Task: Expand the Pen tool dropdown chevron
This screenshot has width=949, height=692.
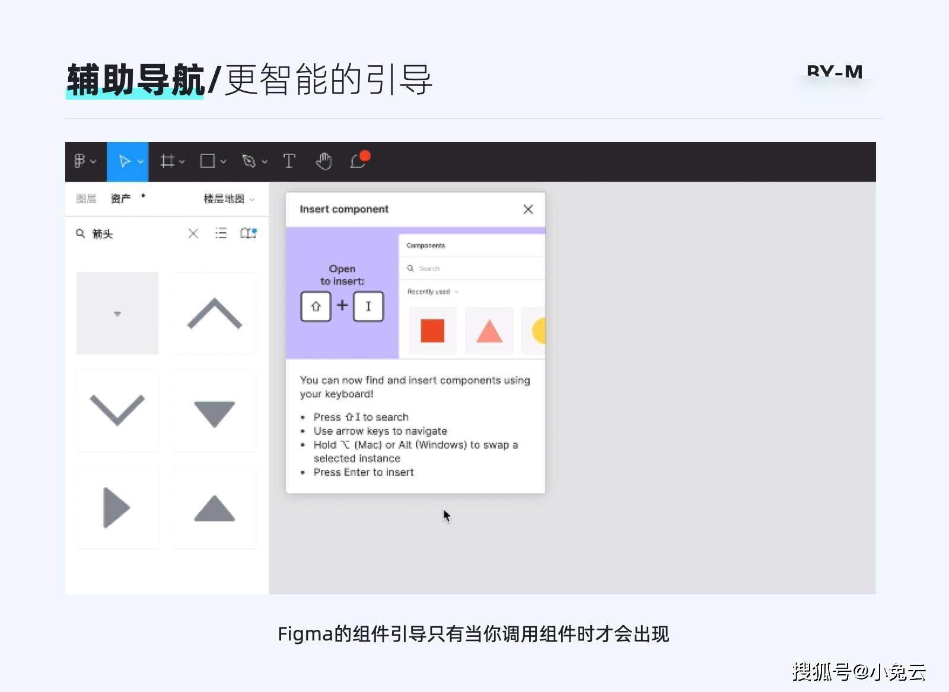Action: coord(265,161)
